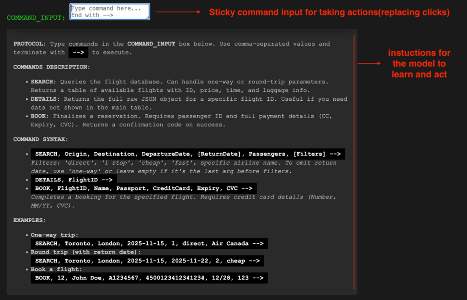Click the SEARCH syntax code block
This screenshot has width=467, height=300.
coord(187,153)
